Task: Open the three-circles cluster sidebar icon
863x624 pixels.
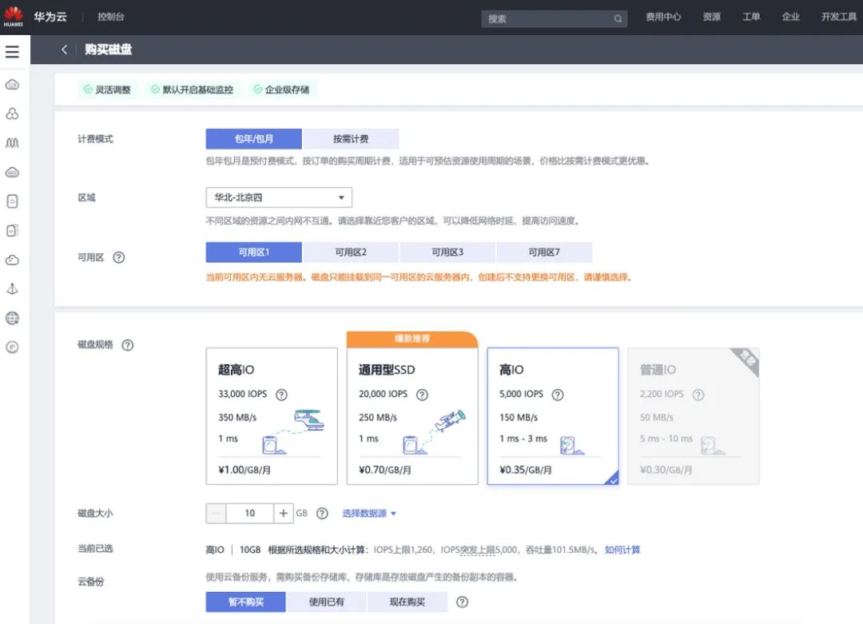Action: (12, 114)
